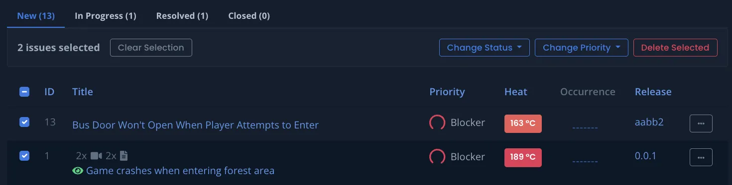Uncheck the checkbox for issue 13
This screenshot has height=185, width=732.
(x=24, y=122)
